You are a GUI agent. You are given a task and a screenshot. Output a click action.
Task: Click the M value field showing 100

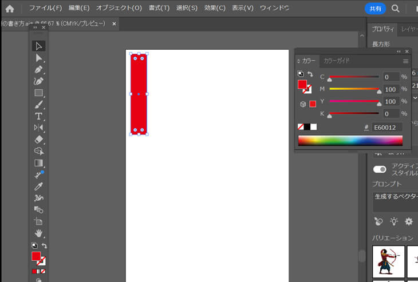click(391, 89)
